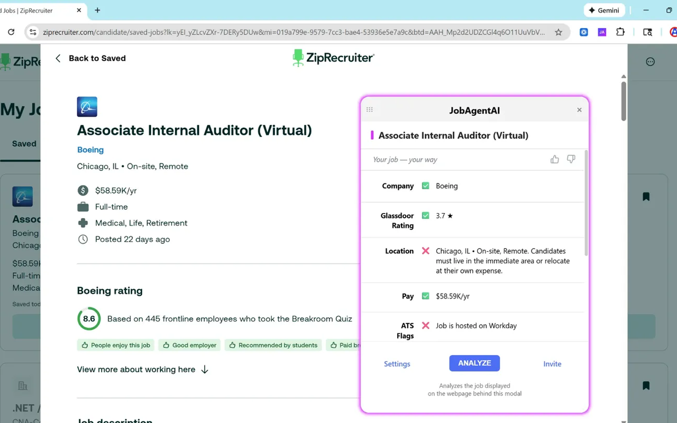Go Back to Saved jobs
The image size is (677, 423).
[x=90, y=58]
